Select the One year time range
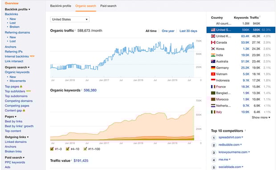278x170 pixels. click(168, 31)
